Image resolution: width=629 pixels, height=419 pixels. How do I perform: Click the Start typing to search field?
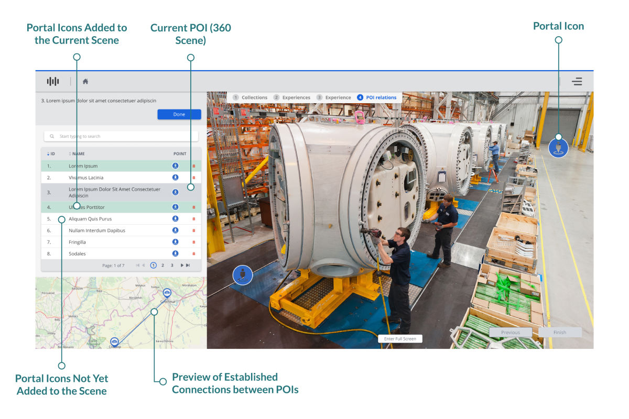pos(121,136)
